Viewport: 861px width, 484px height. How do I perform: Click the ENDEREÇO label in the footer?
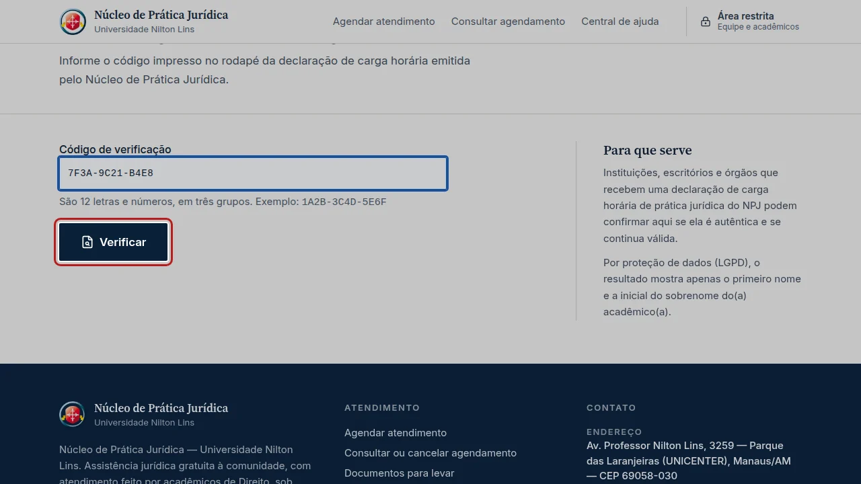(614, 432)
